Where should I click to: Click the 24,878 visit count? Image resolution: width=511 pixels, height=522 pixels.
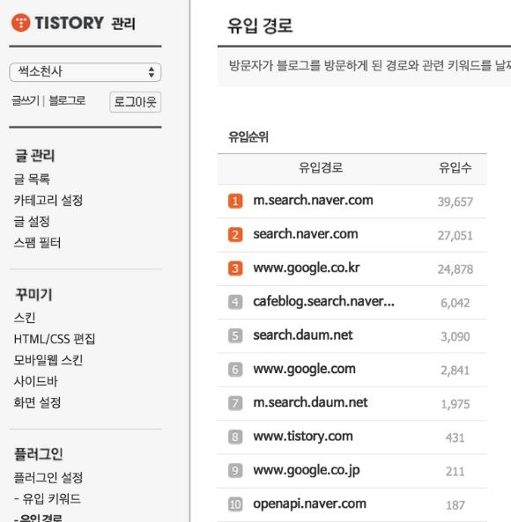coord(455,269)
